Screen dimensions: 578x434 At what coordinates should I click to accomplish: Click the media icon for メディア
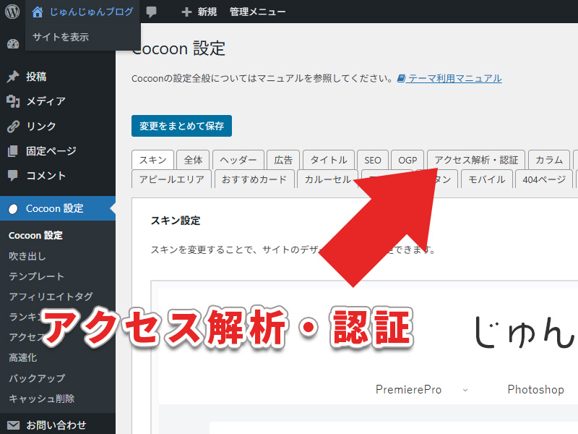[x=13, y=101]
